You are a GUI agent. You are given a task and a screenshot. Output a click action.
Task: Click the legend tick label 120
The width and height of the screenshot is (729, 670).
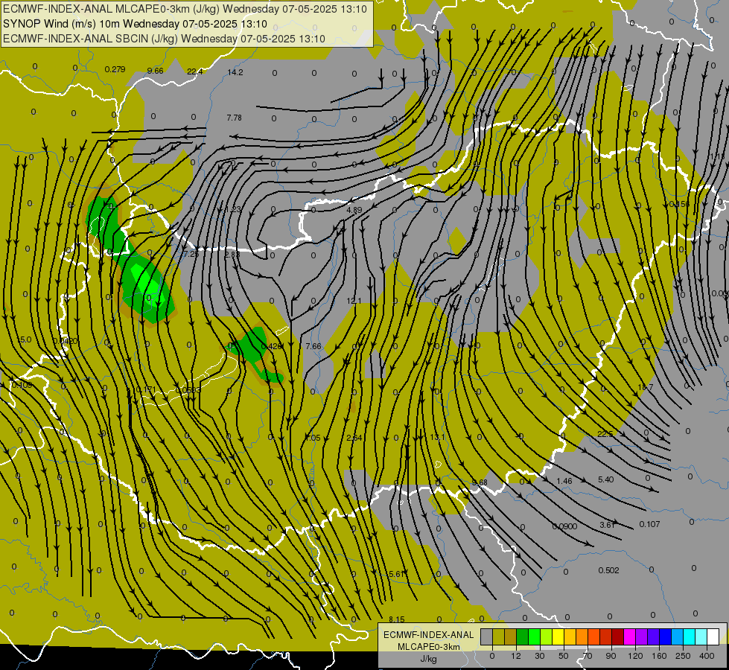(x=635, y=656)
